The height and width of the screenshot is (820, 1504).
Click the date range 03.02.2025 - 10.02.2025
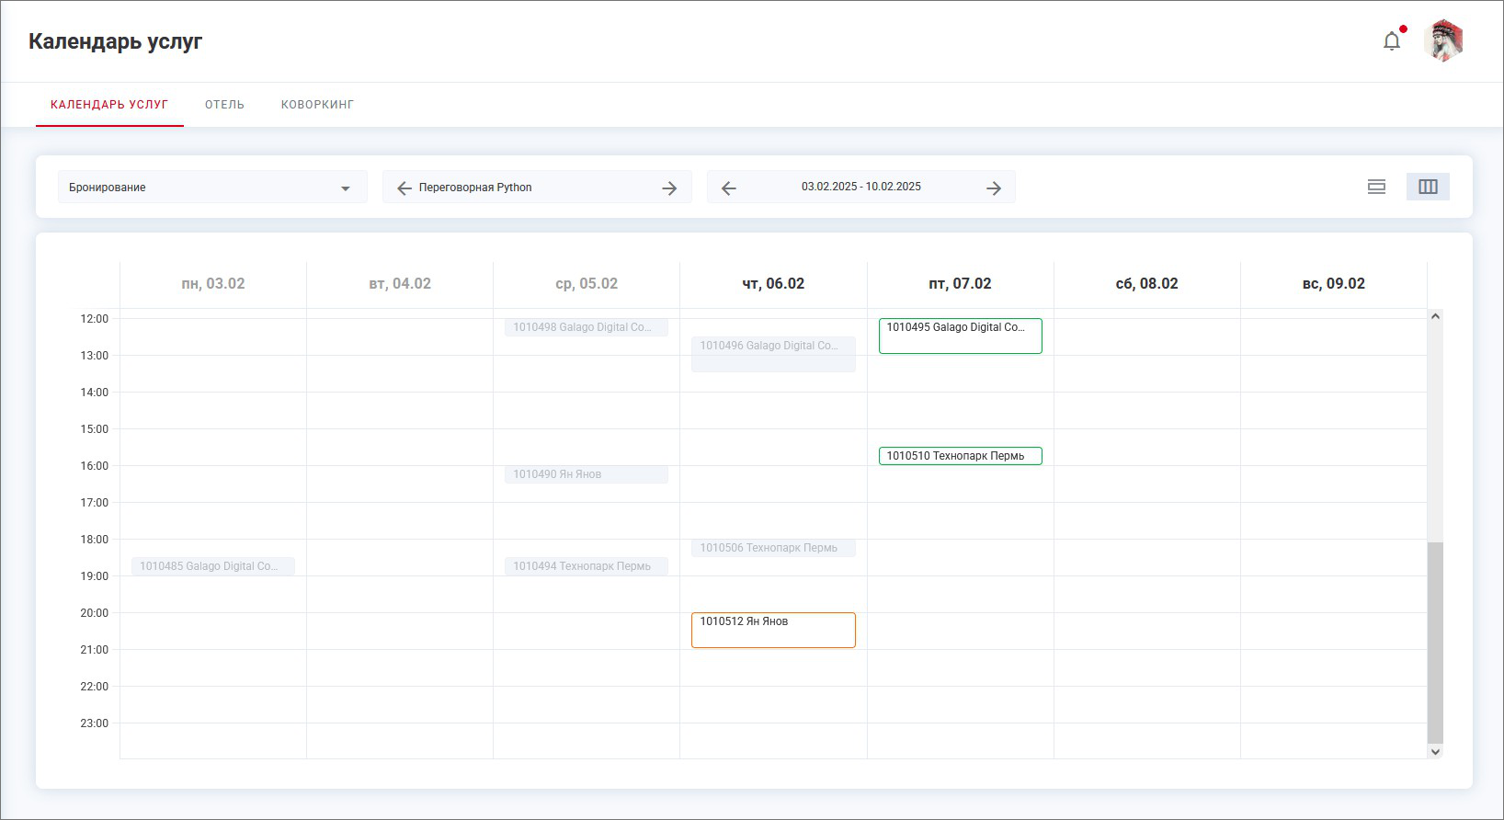pos(860,187)
